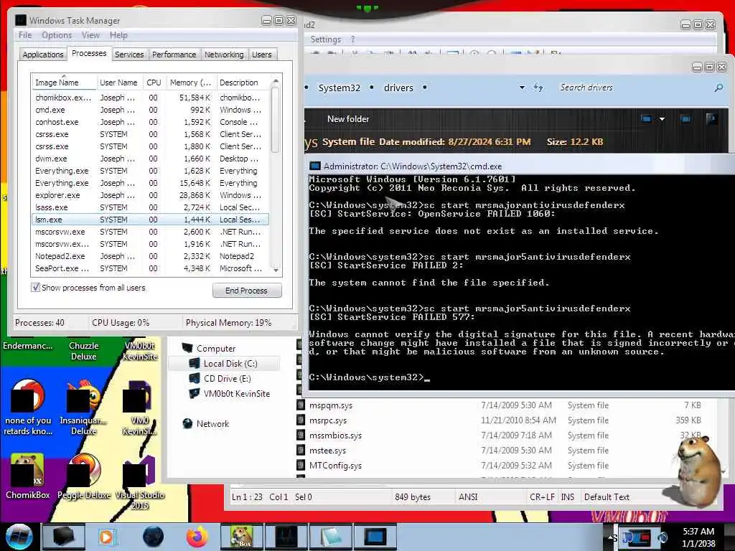This screenshot has height=551, width=735.
Task: Click the Insaniquarium Deluxe desktop icon
Action: (x=83, y=408)
